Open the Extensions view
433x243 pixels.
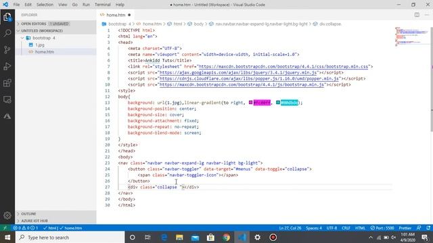[7, 83]
